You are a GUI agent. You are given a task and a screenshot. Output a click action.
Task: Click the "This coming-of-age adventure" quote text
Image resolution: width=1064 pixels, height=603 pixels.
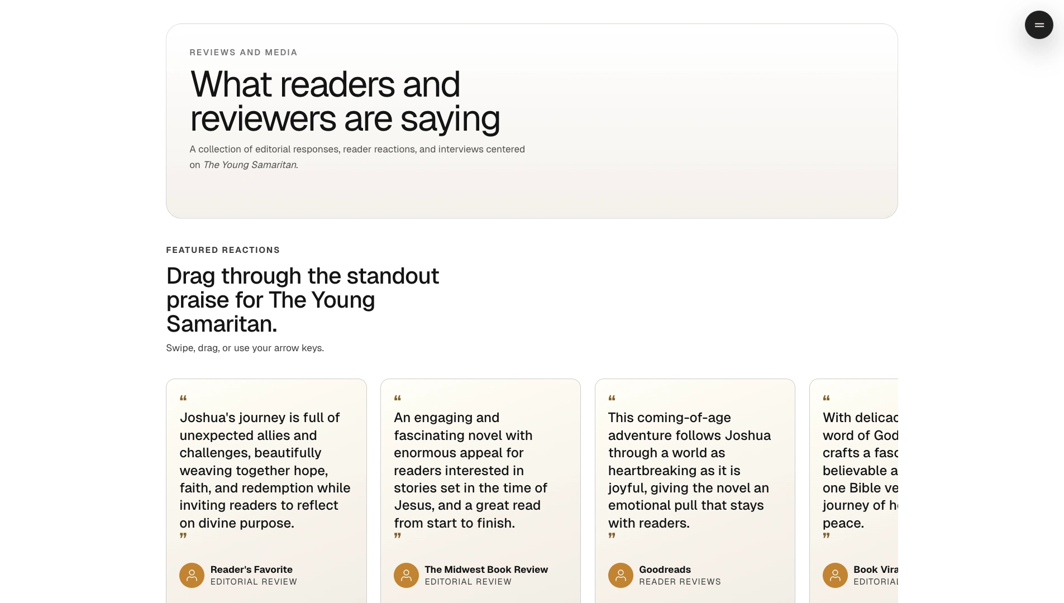pyautogui.click(x=689, y=470)
